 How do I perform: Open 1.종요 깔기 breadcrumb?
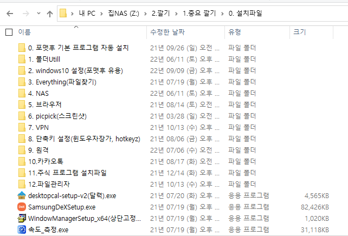[x=199, y=14]
